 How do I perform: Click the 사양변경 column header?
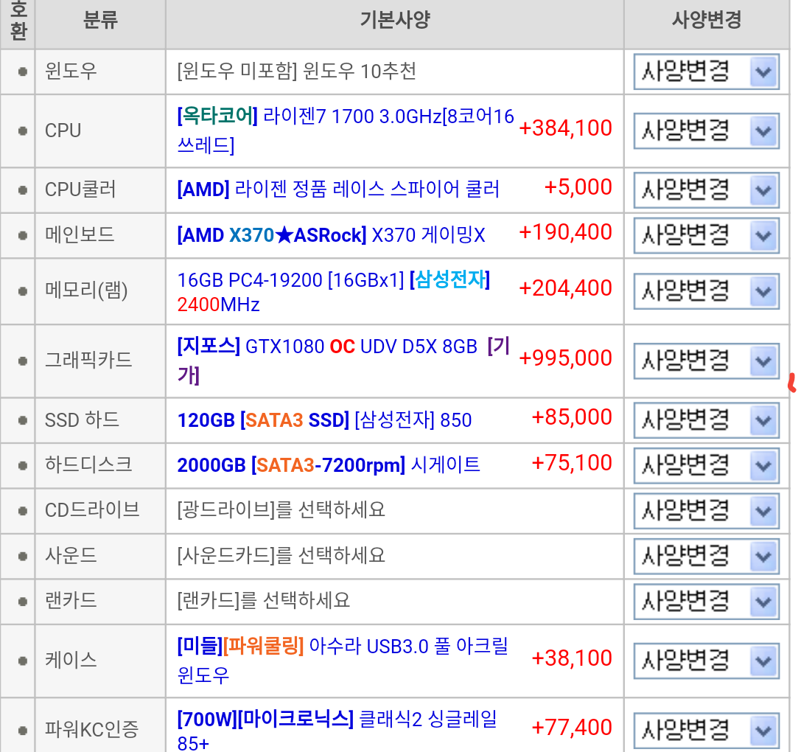707,20
